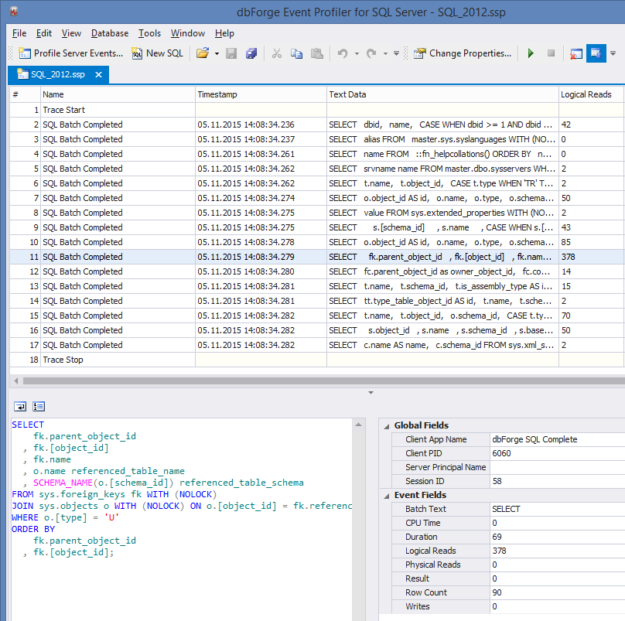Toggle word wrap icon above SQL text
This screenshot has height=621, width=625.
tap(20, 406)
